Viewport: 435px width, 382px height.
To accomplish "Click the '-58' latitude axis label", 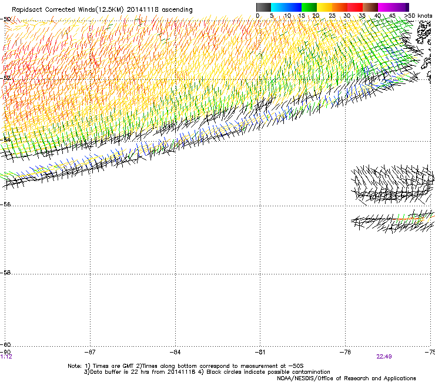I will click(x=5, y=273).
